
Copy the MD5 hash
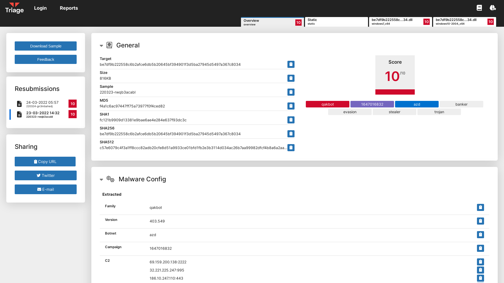(x=291, y=106)
